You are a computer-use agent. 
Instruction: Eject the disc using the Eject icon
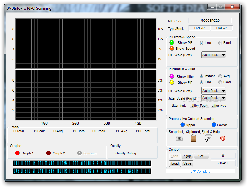click(208, 138)
